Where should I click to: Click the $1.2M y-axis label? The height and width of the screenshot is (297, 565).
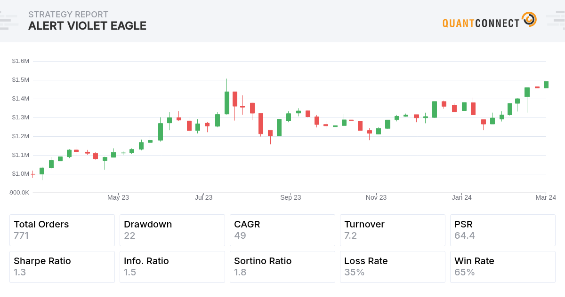pos(21,136)
